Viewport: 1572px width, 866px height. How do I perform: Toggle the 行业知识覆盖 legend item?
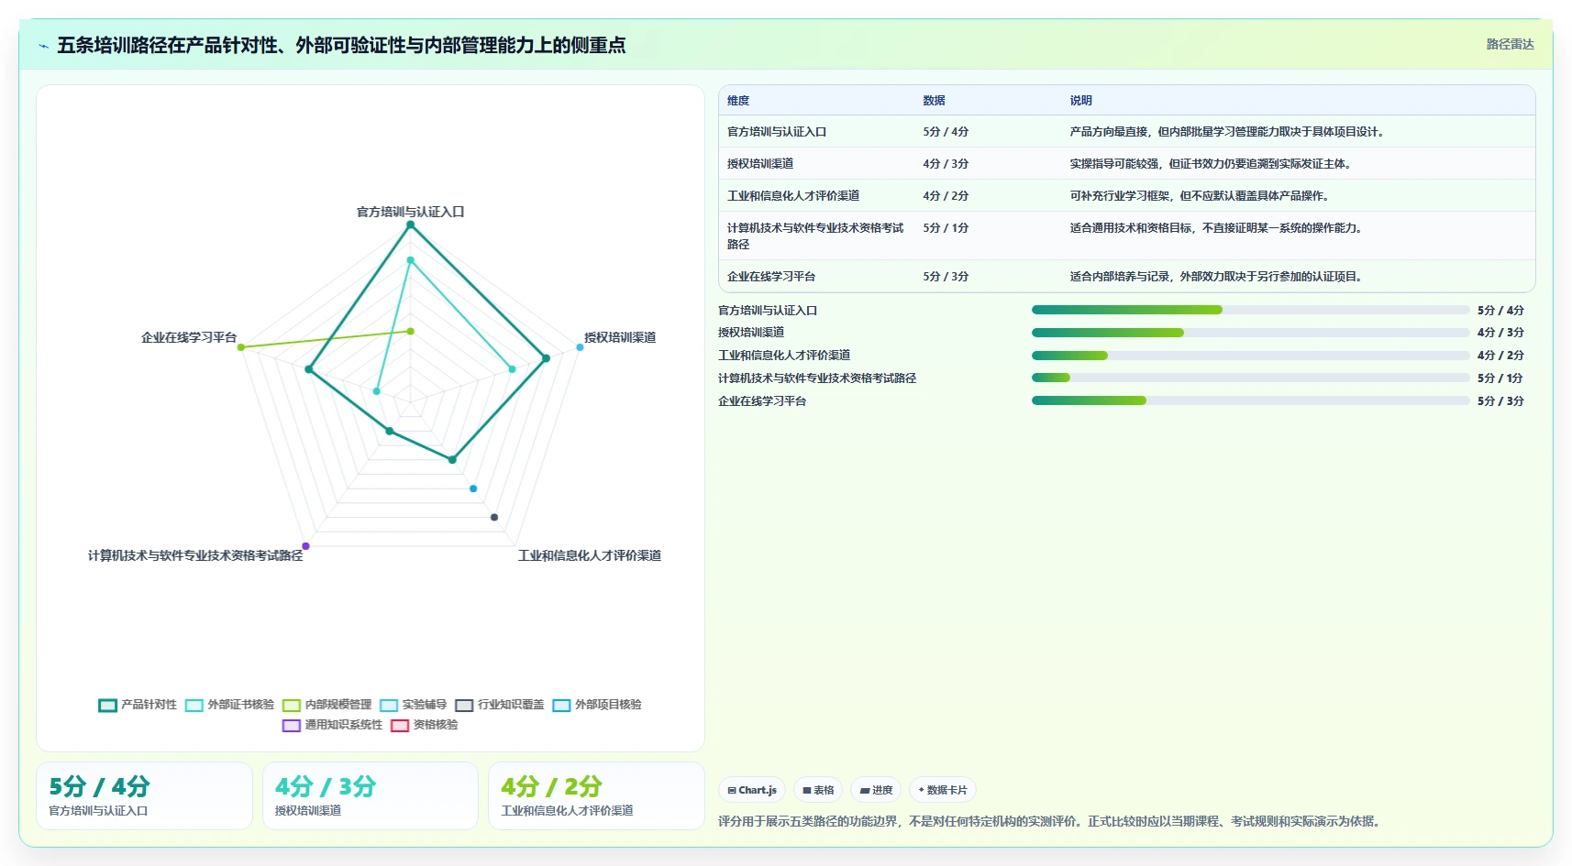[500, 705]
